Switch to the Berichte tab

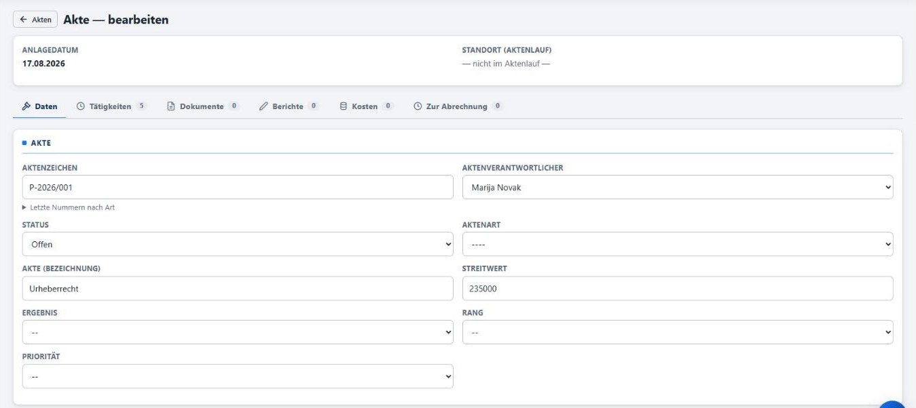(x=289, y=106)
